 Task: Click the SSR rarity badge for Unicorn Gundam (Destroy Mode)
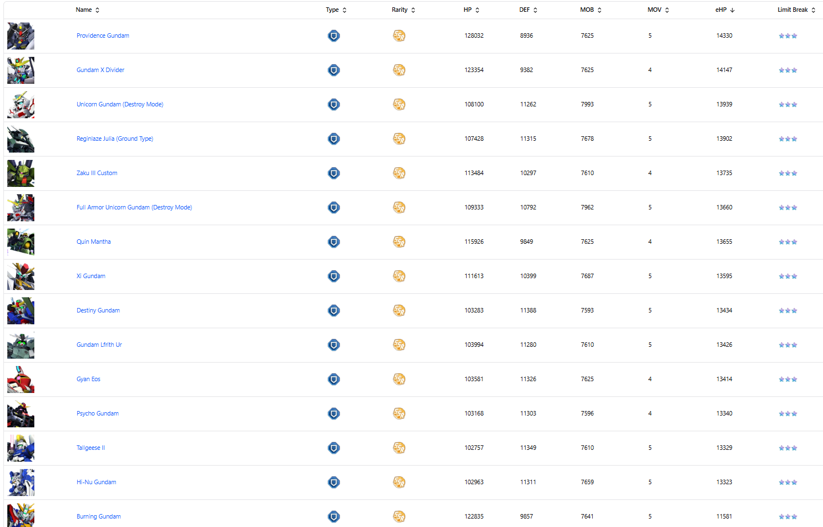click(399, 105)
